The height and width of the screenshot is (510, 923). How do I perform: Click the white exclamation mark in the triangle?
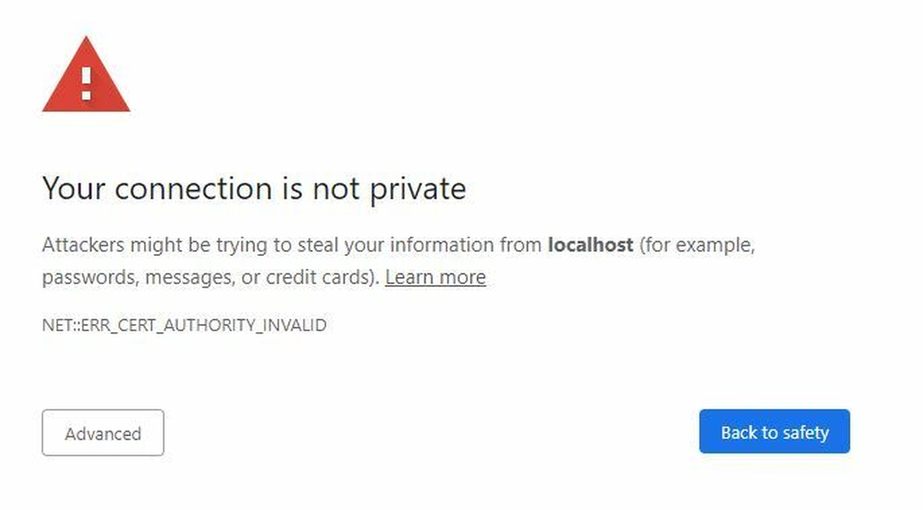point(86,83)
